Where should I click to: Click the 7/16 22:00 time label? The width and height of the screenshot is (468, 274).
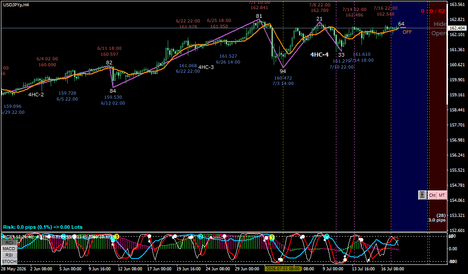[x=385, y=8]
